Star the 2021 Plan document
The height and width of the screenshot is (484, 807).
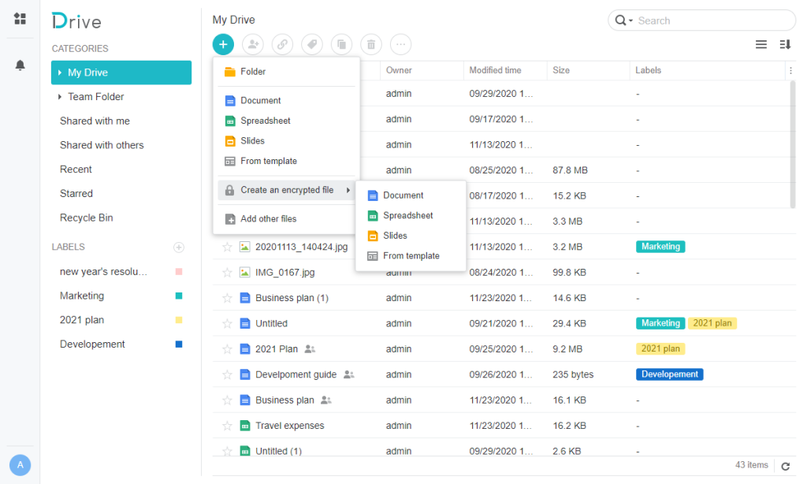[x=227, y=349]
